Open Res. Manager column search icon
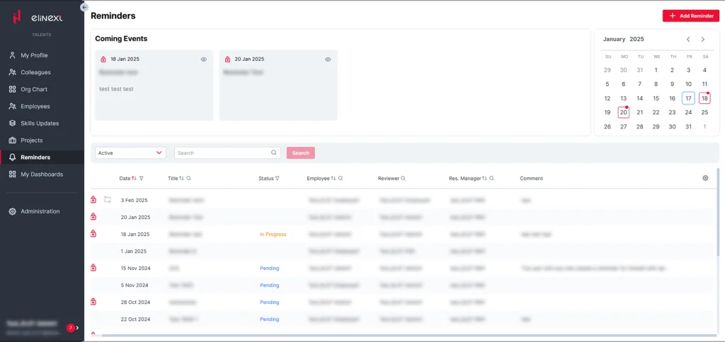Viewport: 725px width, 342px height. pyautogui.click(x=491, y=178)
